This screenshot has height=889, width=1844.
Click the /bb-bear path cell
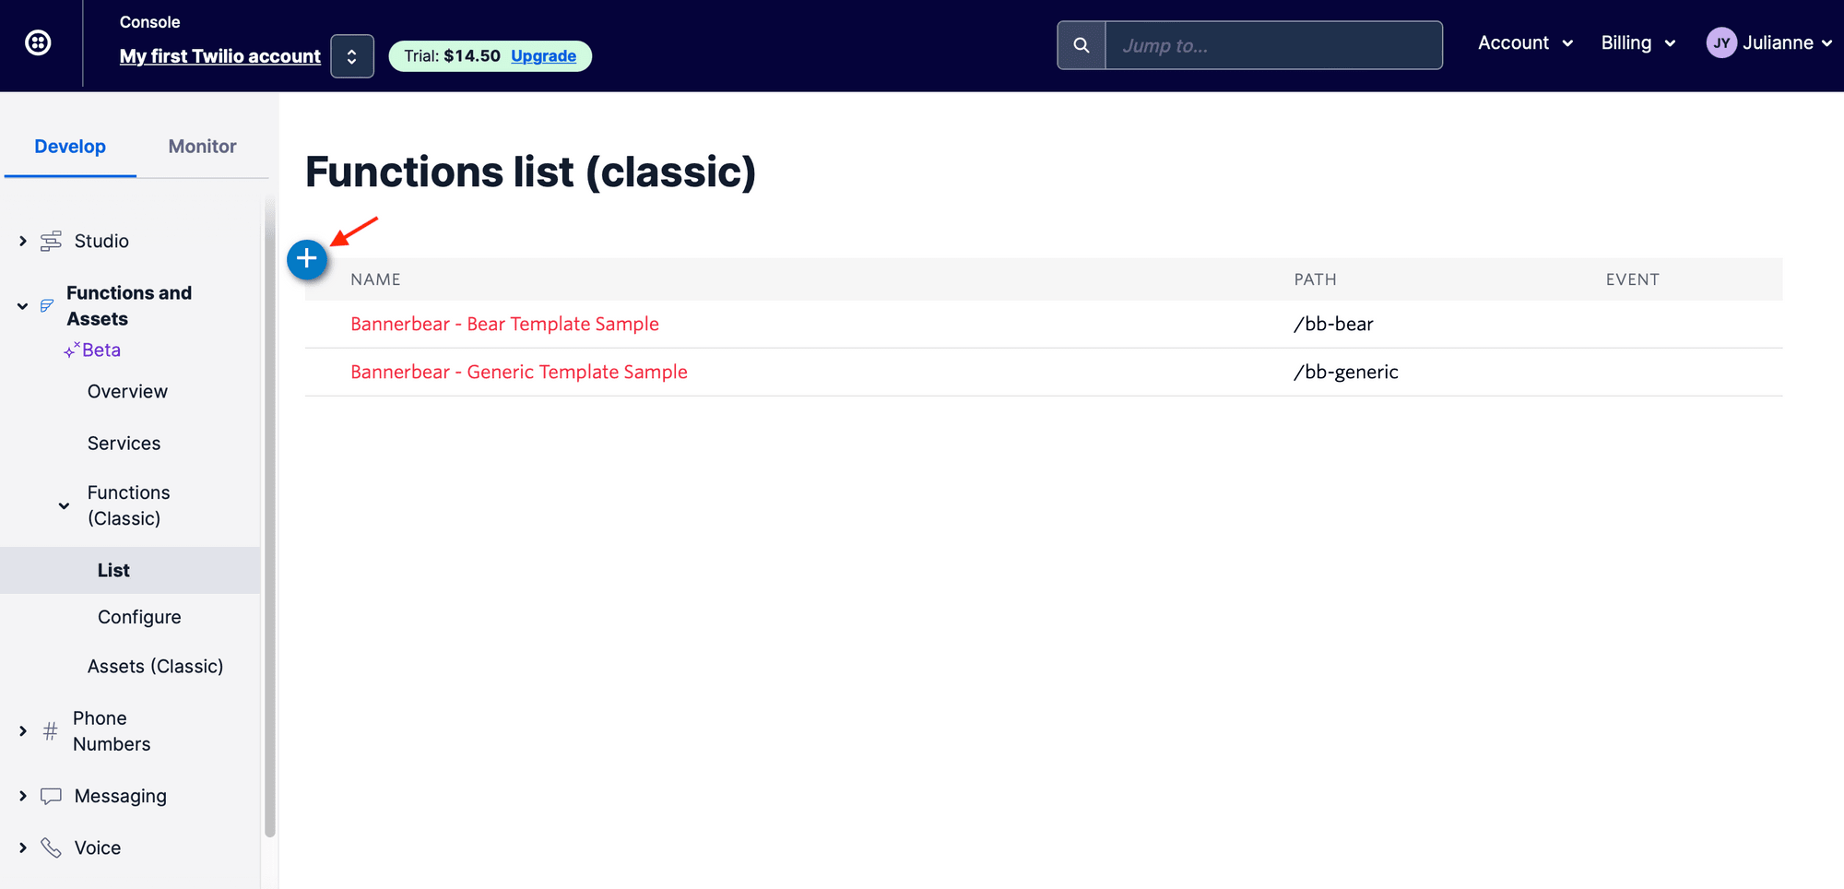pos(1333,324)
